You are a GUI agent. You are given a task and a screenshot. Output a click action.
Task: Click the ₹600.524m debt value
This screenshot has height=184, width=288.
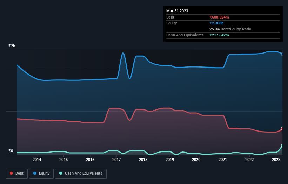click(219, 17)
